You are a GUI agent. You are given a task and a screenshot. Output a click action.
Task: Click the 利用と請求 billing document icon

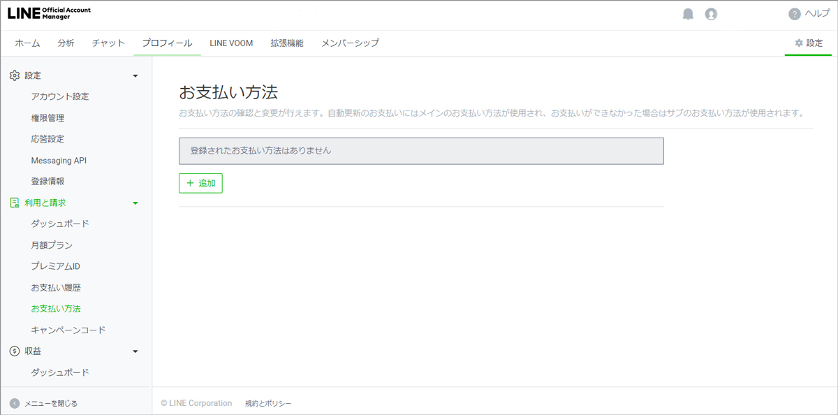(15, 203)
